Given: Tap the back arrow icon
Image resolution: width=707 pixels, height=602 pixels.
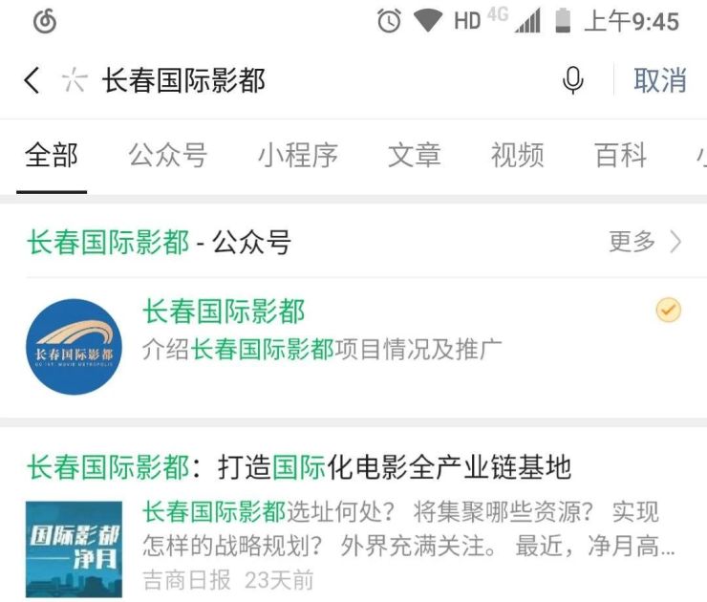Looking at the screenshot, I should 32,80.
